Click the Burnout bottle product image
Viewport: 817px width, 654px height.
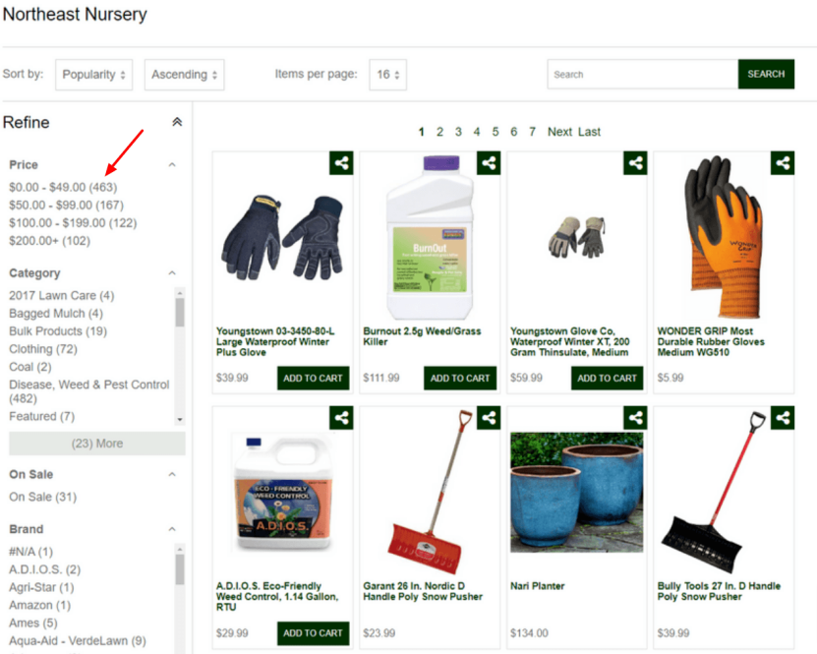coord(430,237)
